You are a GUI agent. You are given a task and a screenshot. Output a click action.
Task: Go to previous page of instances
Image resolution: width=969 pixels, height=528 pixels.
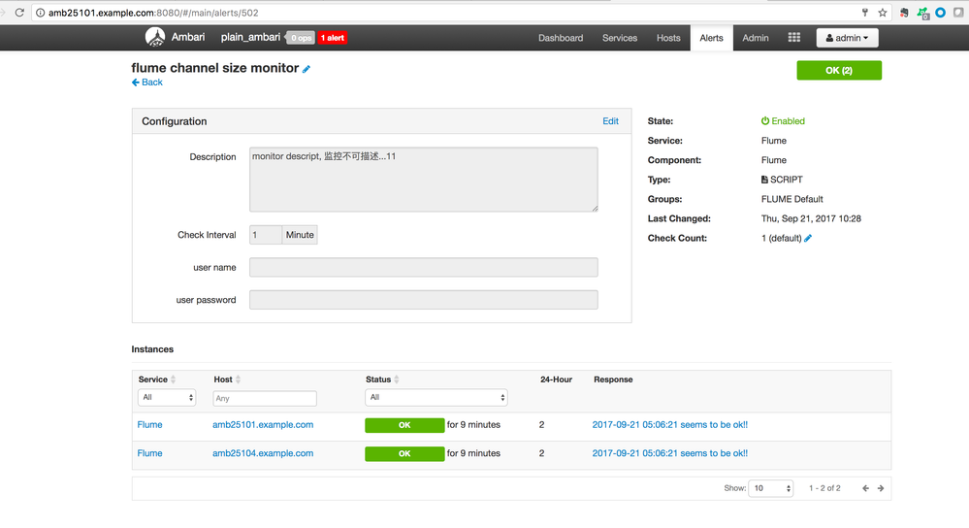[865, 488]
